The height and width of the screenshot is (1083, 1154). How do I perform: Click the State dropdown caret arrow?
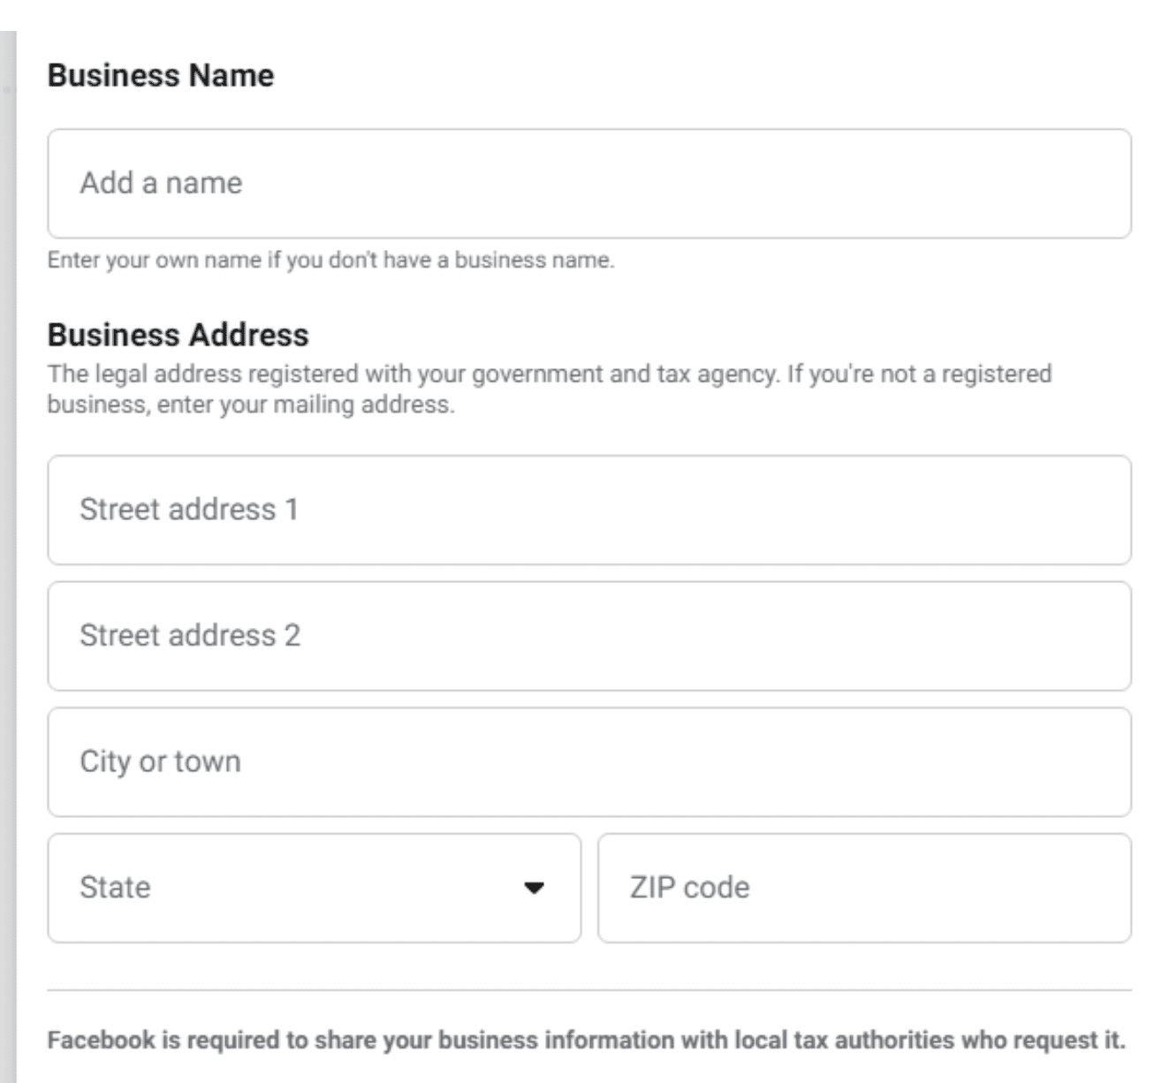(x=534, y=888)
